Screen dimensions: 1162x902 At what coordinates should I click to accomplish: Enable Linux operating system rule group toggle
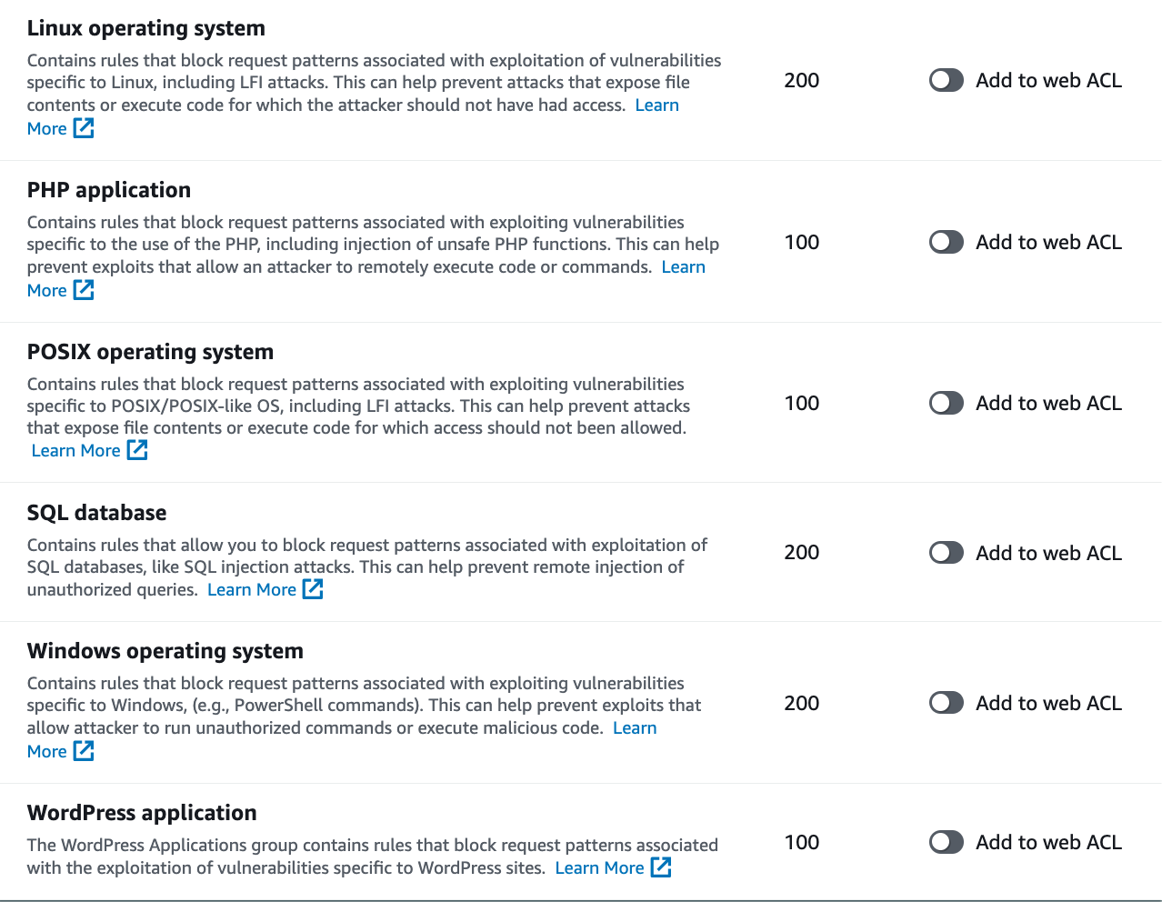(x=946, y=80)
